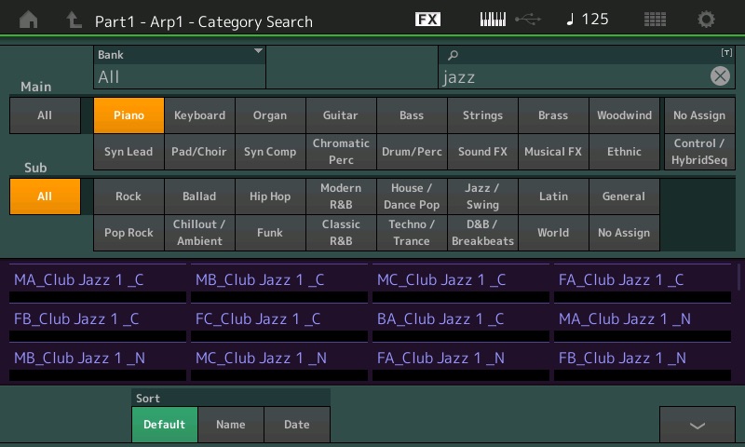Clear the jazz search text
This screenshot has height=447, width=745.
(720, 76)
